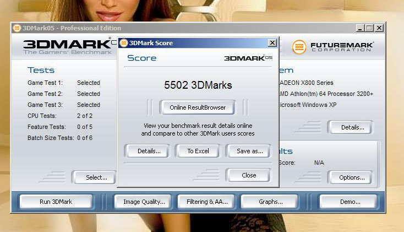This screenshot has height=232, width=404.
Task: Click the 'N/A' score value
Action: pyautogui.click(x=319, y=163)
